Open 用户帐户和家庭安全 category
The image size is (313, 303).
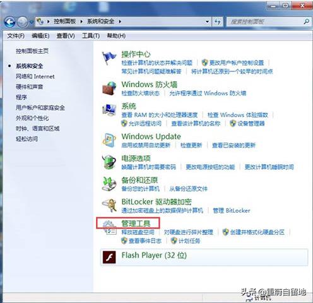[x=40, y=108]
